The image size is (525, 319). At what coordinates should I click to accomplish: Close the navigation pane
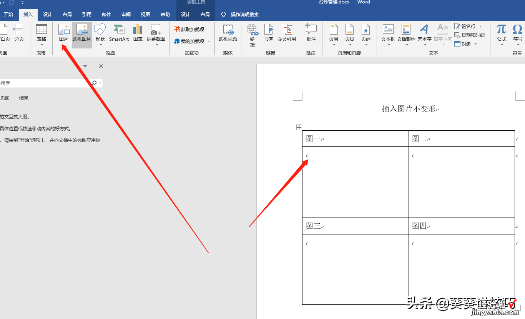click(x=101, y=66)
